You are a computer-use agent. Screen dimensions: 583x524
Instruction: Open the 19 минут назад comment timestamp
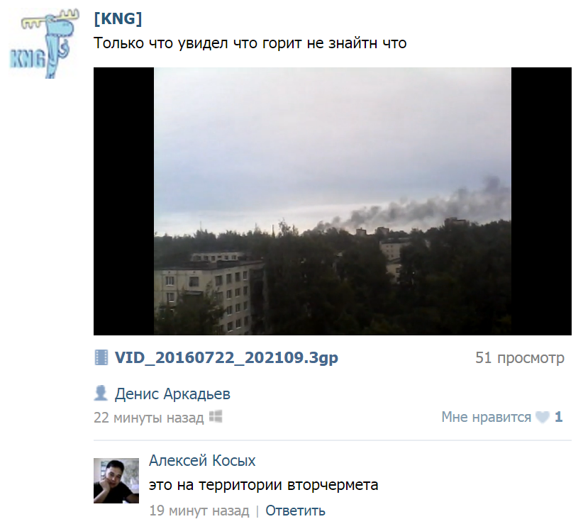[199, 511]
